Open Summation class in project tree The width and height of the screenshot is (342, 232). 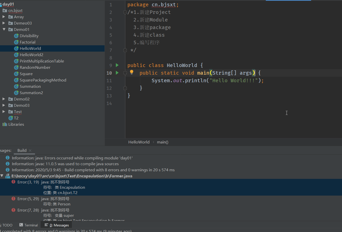[30, 86]
